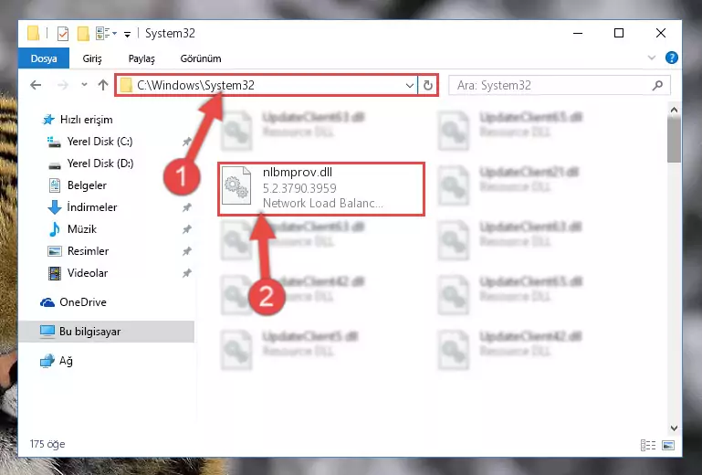Open the Dosya file menu tab
This screenshot has height=475, width=702.
44,58
